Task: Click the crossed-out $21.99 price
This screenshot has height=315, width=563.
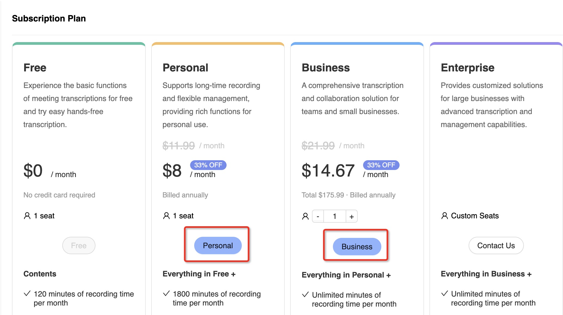Action: coord(318,146)
